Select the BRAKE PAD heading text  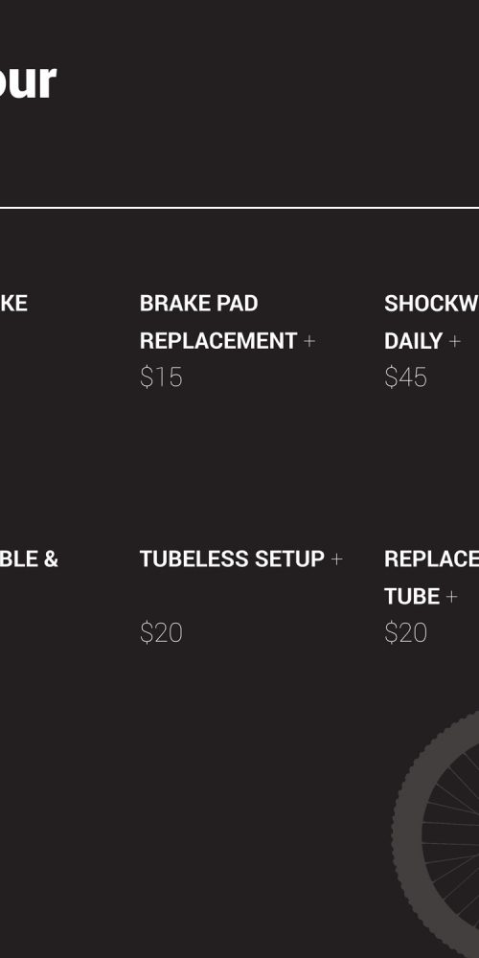pos(198,304)
